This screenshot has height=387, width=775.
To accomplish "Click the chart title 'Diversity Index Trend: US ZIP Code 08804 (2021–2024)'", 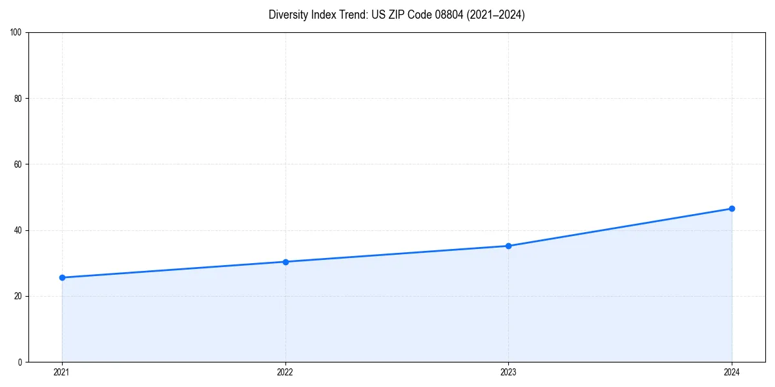I will click(x=397, y=15).
